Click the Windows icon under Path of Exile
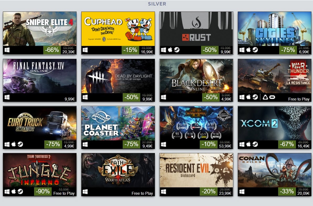Image resolution: width=313 pixels, height=206 pixels. coord(85,192)
